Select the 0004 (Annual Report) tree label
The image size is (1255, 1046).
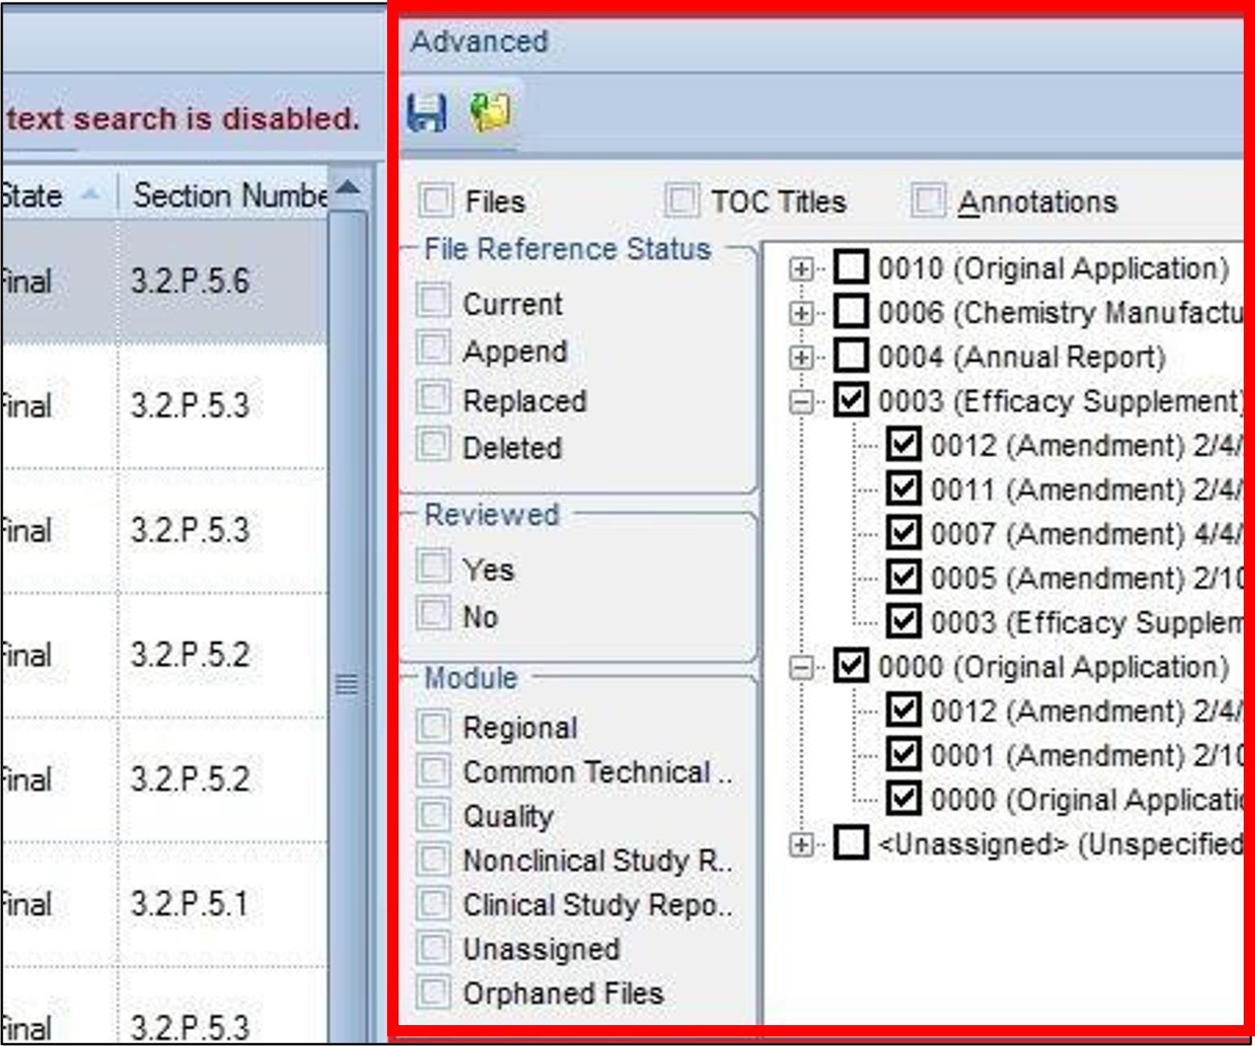point(1022,357)
